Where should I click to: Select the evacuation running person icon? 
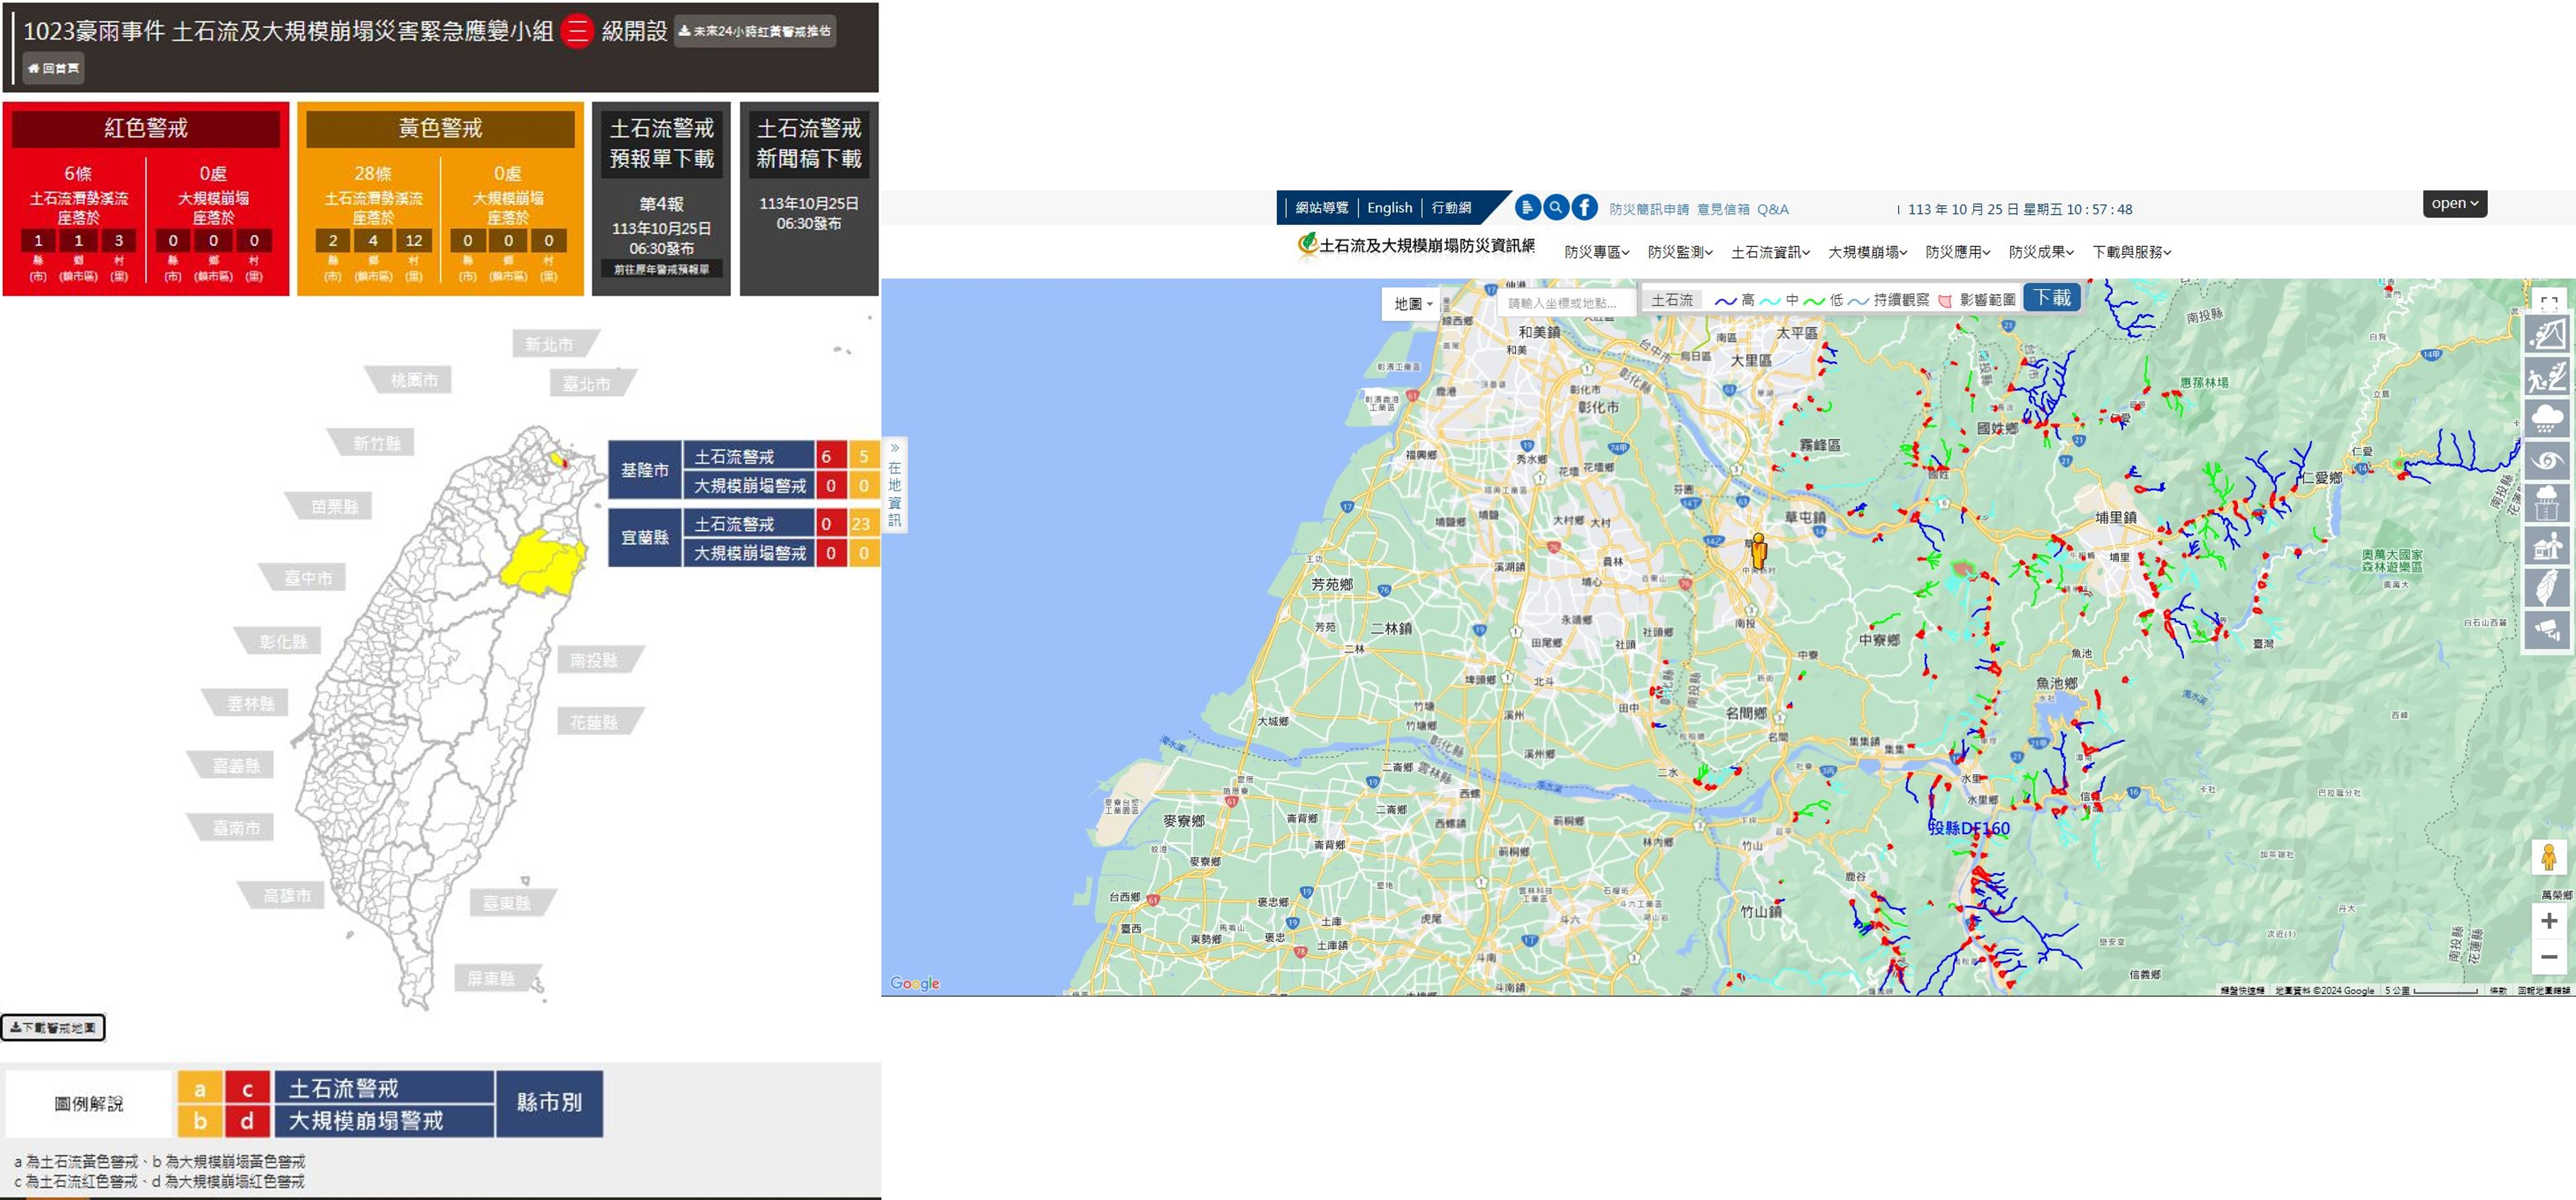click(2547, 377)
